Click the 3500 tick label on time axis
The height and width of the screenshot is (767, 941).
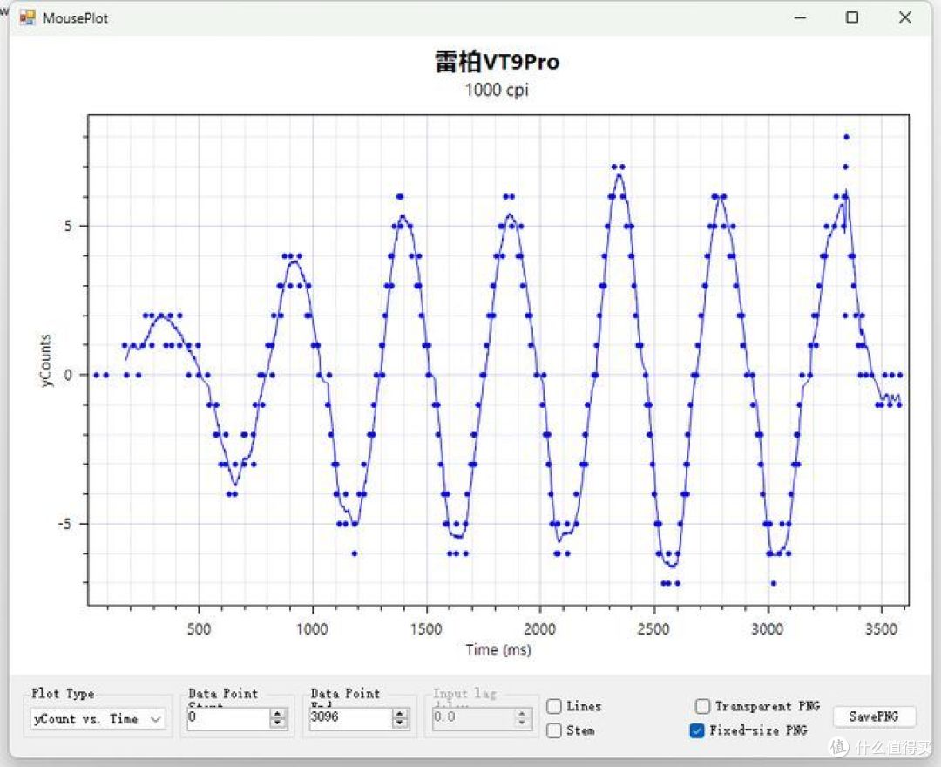881,629
